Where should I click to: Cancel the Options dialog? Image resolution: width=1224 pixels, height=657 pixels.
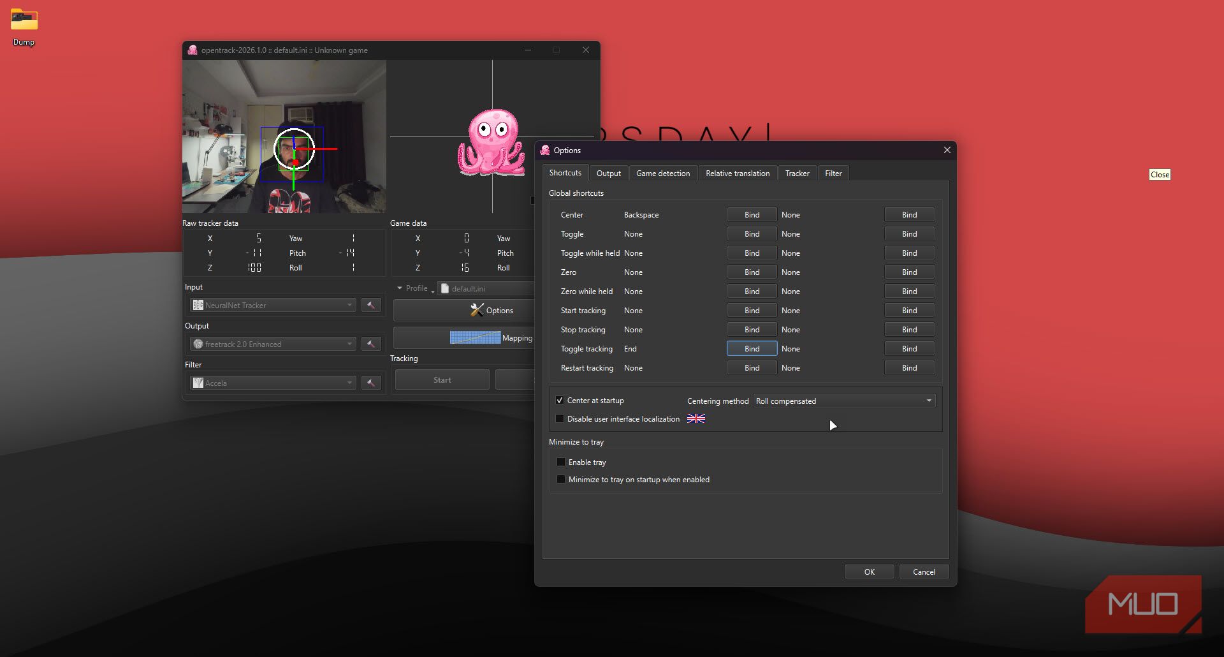tap(924, 572)
